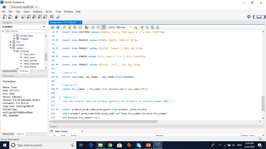
Task: Create a new view
Action: (34, 17)
